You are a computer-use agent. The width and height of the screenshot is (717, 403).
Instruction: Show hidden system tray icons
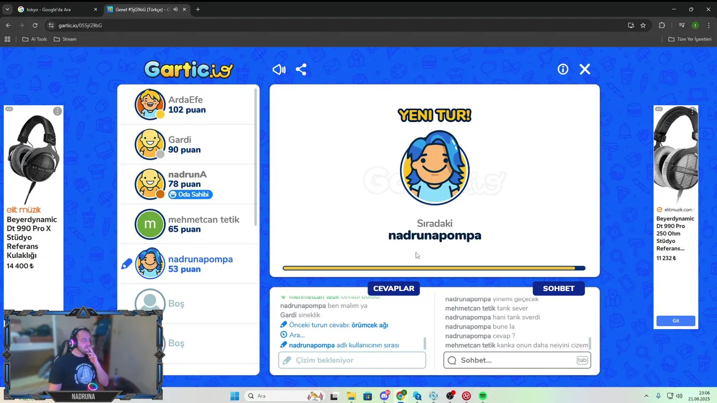tap(646, 396)
